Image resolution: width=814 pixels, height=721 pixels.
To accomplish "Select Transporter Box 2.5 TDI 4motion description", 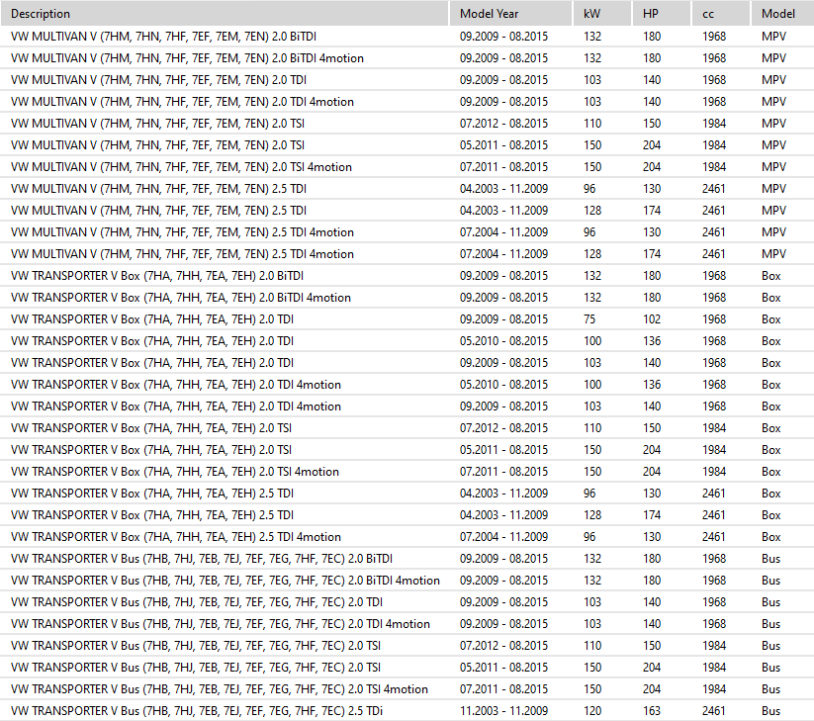I will pos(175,537).
